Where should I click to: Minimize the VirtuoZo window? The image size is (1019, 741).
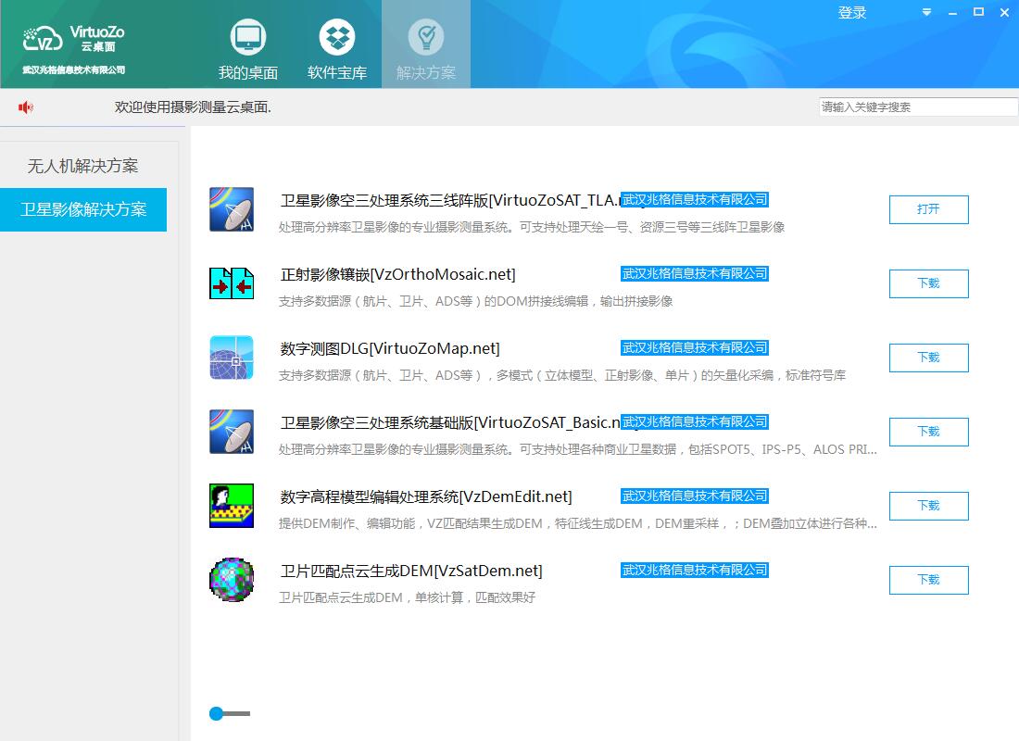952,12
